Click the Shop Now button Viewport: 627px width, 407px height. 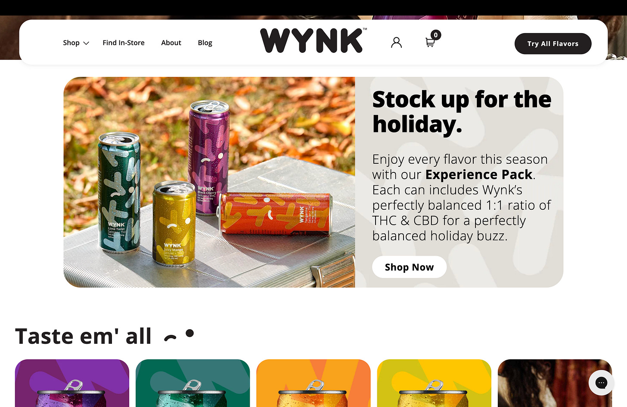(x=409, y=267)
